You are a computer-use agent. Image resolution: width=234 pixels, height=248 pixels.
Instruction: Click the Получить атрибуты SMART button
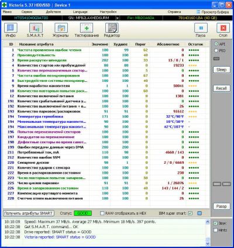(29, 213)
